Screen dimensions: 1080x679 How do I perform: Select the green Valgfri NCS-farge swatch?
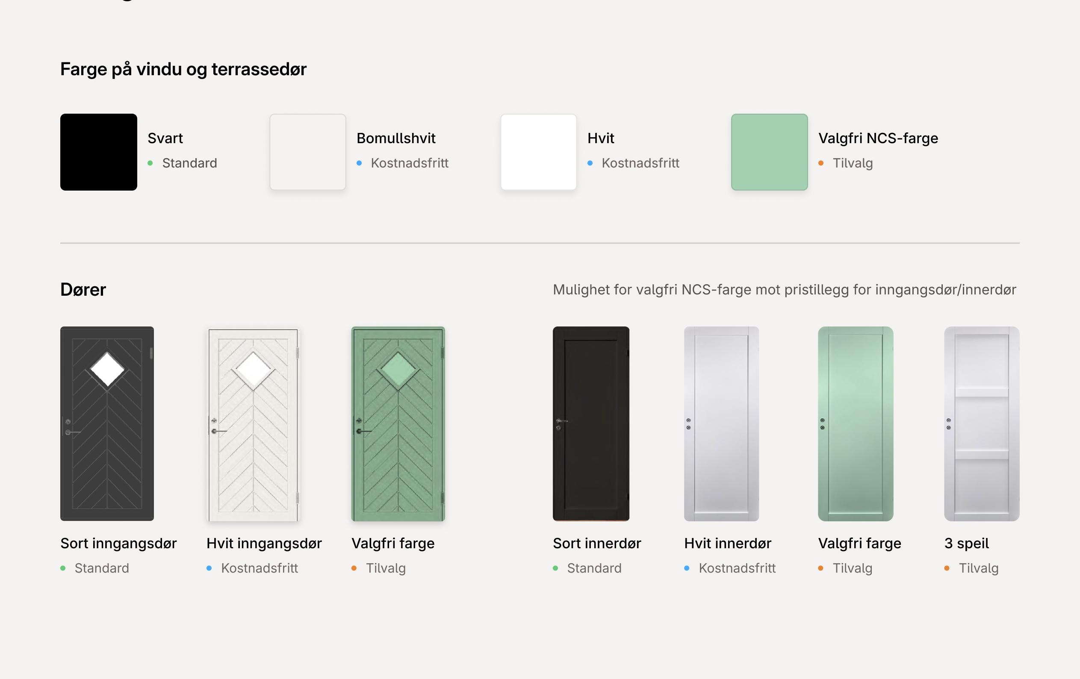pyautogui.click(x=770, y=152)
